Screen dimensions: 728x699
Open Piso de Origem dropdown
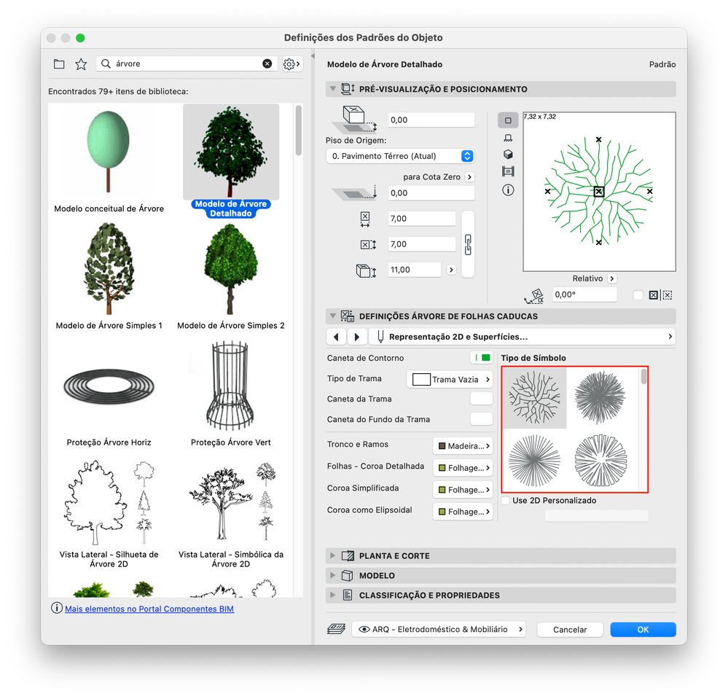[x=400, y=156]
